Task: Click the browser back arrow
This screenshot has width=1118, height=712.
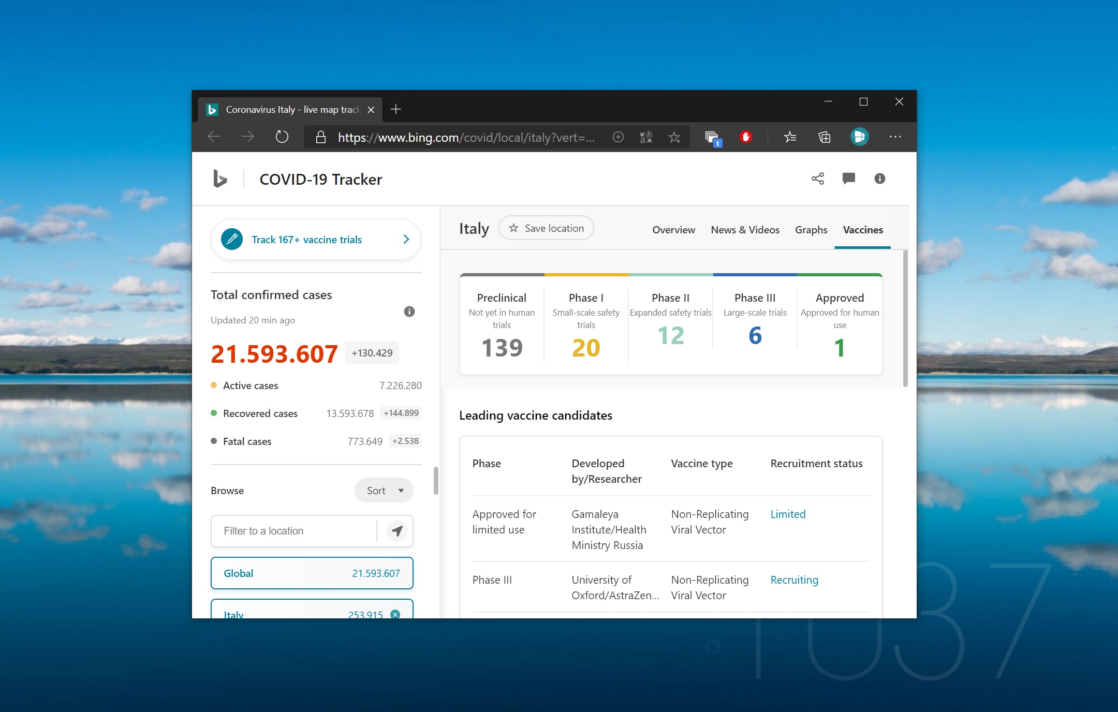Action: click(214, 137)
